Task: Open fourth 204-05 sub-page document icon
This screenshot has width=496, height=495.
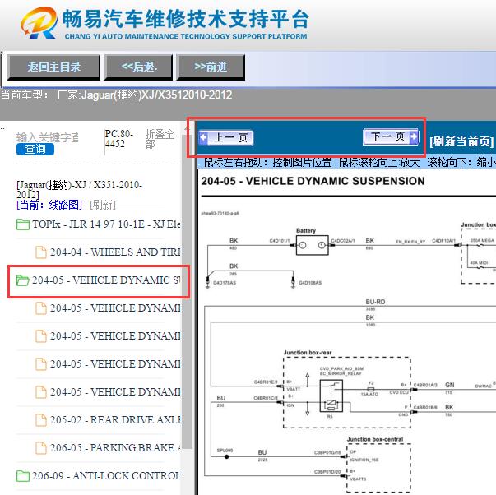Action: (x=41, y=392)
